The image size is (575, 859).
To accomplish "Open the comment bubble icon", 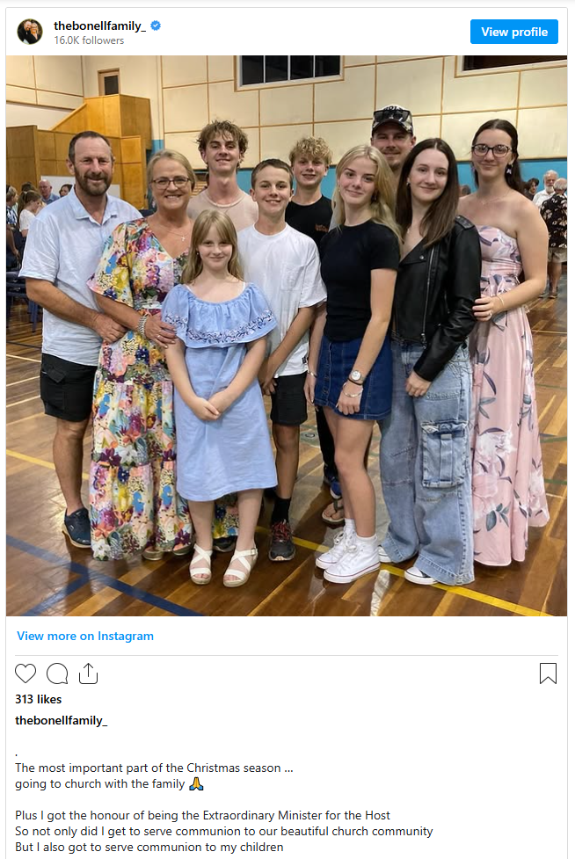I will pyautogui.click(x=57, y=673).
